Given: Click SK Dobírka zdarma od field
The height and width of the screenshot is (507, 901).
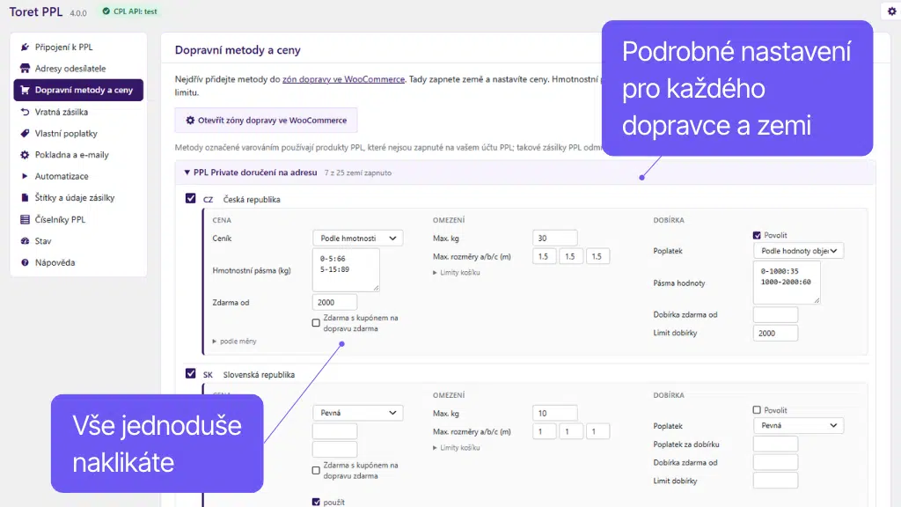Looking at the screenshot, I should tap(775, 462).
